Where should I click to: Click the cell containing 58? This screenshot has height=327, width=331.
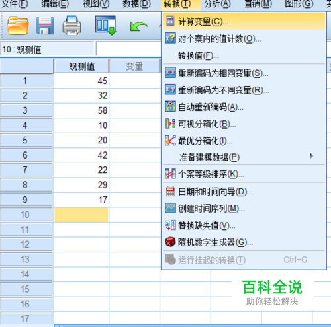(x=81, y=110)
